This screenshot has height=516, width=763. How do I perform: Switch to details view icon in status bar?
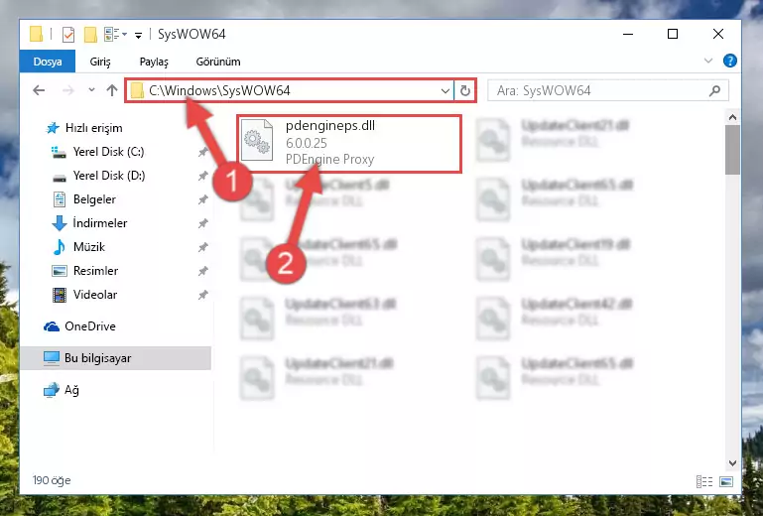[704, 482]
